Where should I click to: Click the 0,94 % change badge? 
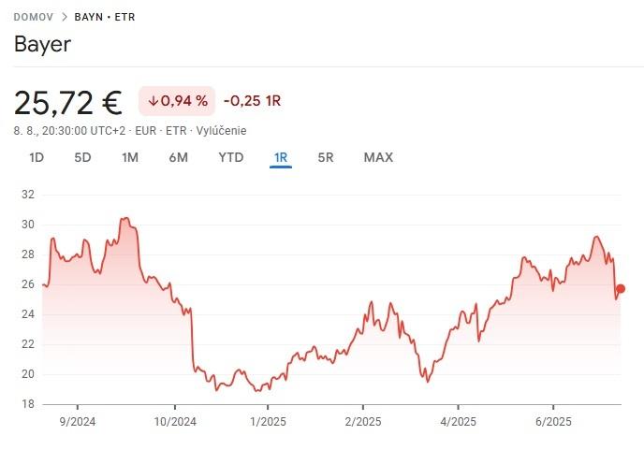(177, 101)
